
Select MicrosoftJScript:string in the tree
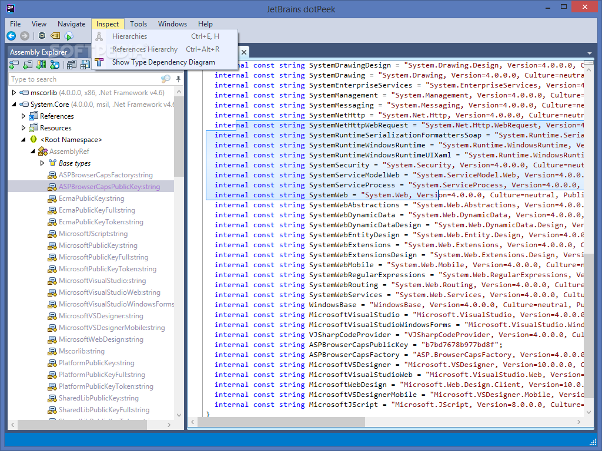[x=93, y=234]
